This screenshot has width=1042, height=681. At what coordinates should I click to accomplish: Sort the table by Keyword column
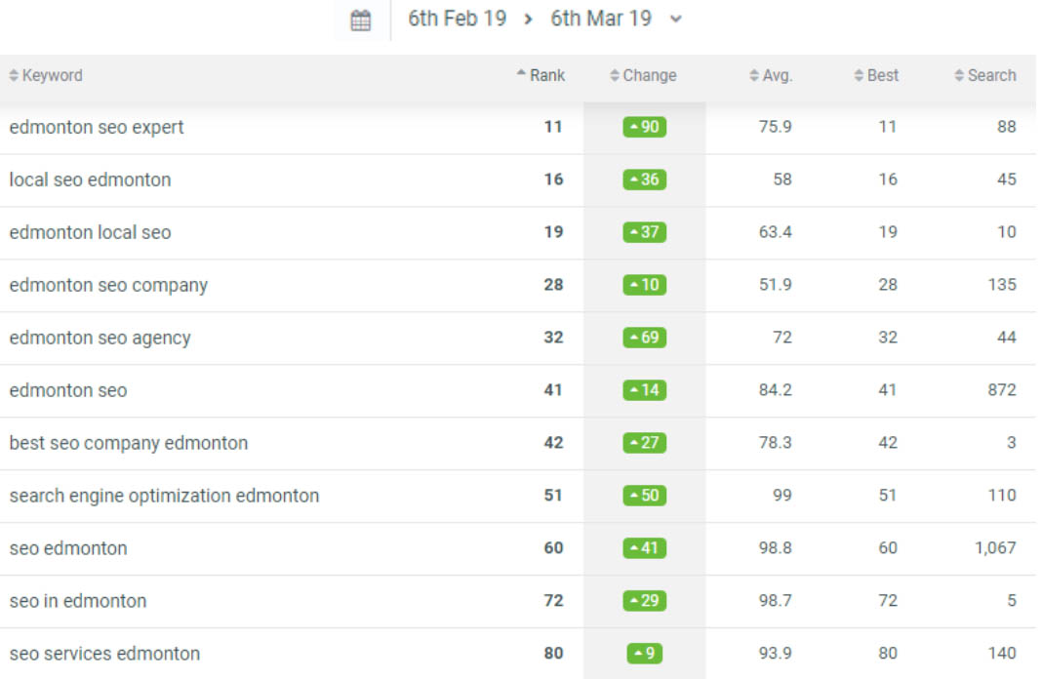(46, 75)
